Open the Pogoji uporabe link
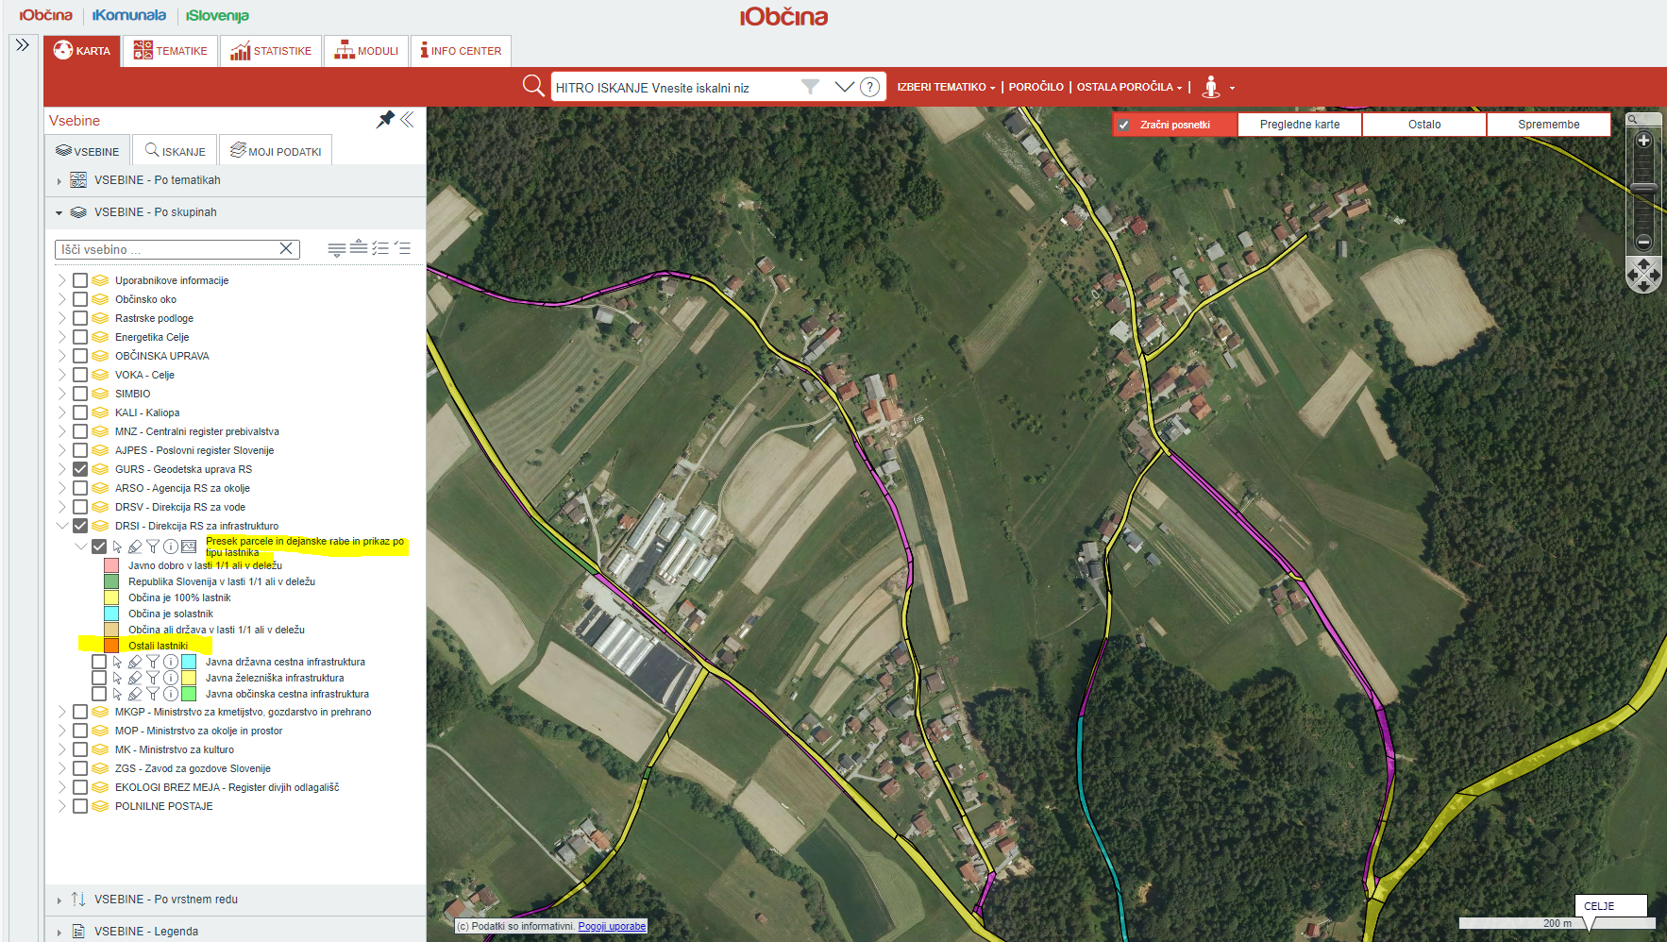The image size is (1667, 942). [612, 926]
